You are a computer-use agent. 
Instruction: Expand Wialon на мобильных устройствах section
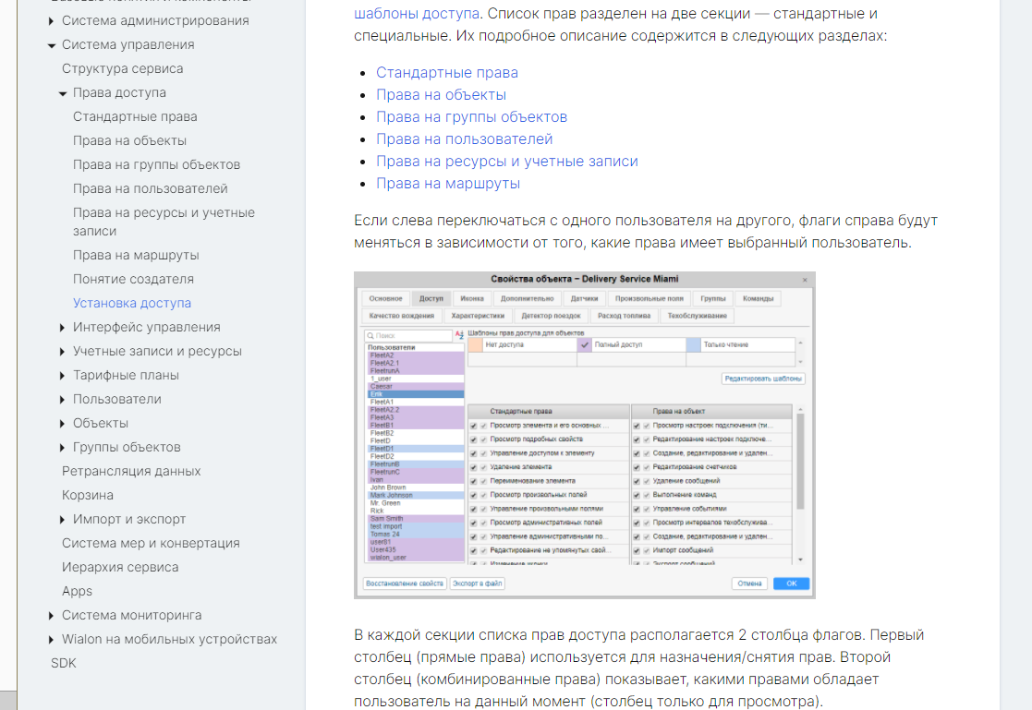tap(52, 639)
